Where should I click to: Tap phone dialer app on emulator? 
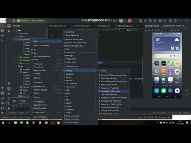157,91
